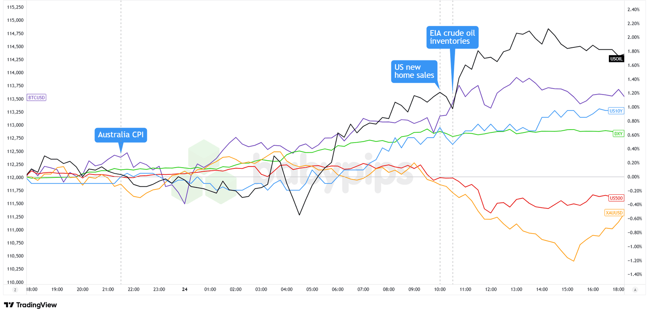Click the 115,250 label on left axis
Viewport: 649px width, 315px height.
tap(15, 7)
